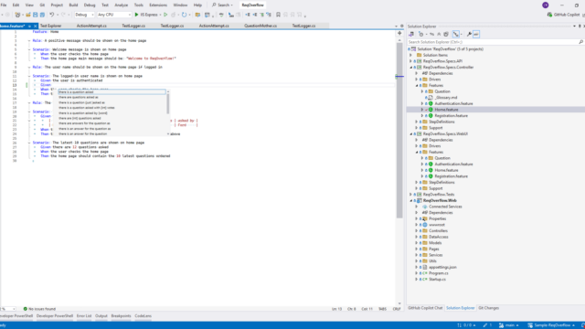Select 'there is a question asked' suggestion
This screenshot has width=585, height=329.
coord(112,91)
